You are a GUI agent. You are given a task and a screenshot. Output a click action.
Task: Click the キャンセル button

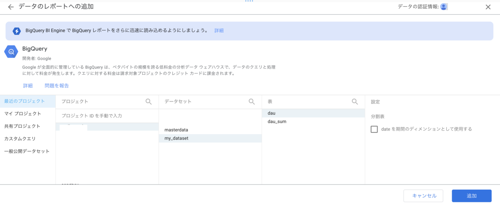coord(424,196)
